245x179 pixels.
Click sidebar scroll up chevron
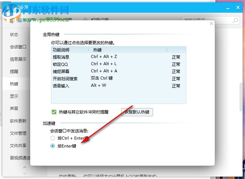coord(25,167)
